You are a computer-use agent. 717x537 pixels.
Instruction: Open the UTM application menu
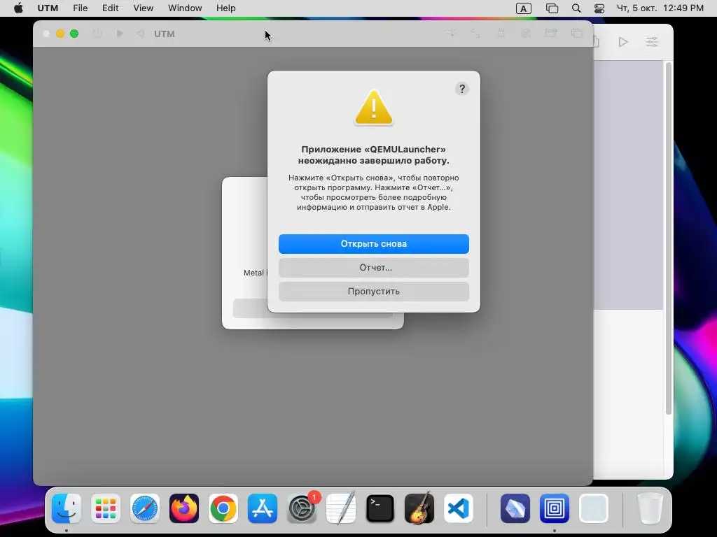click(x=48, y=8)
